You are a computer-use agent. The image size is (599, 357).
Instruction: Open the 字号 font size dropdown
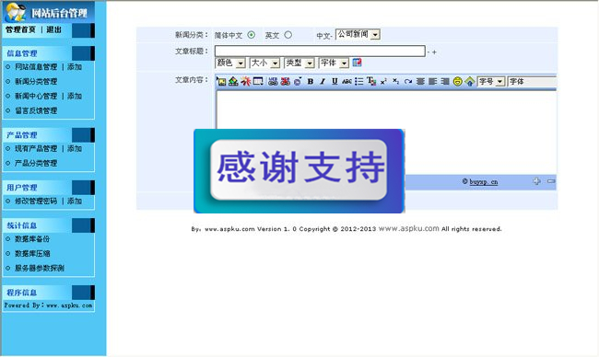(491, 81)
